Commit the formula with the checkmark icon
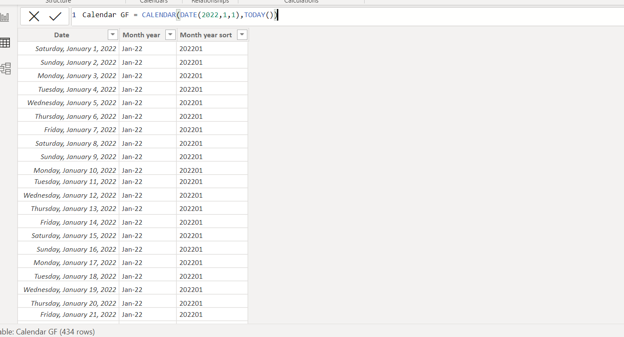 pos(55,17)
